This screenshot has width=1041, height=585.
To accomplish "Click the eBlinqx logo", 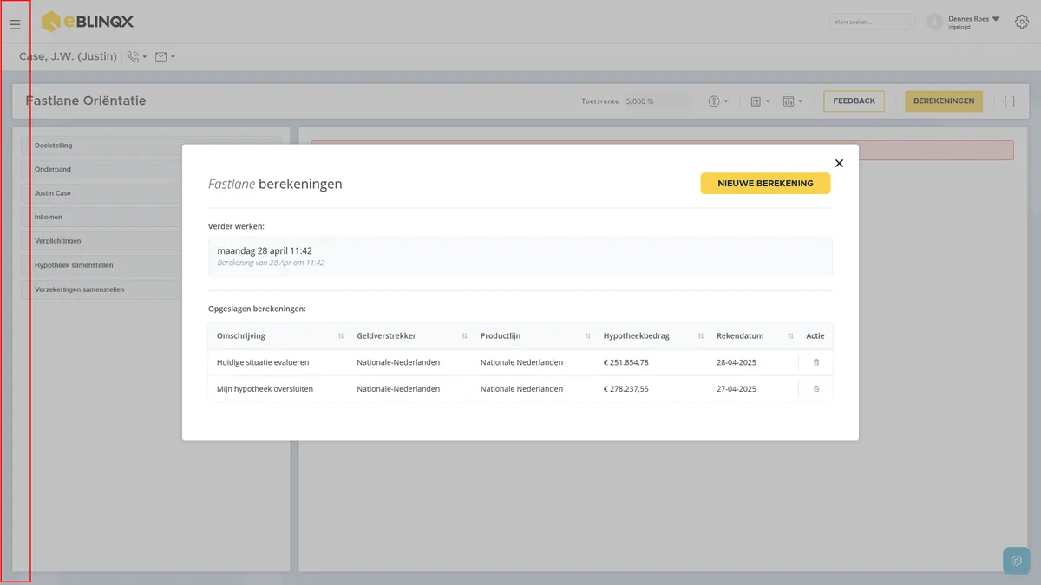I will click(x=88, y=22).
